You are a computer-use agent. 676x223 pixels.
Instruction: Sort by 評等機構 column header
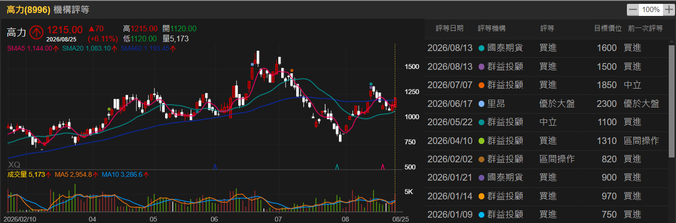coord(492,28)
